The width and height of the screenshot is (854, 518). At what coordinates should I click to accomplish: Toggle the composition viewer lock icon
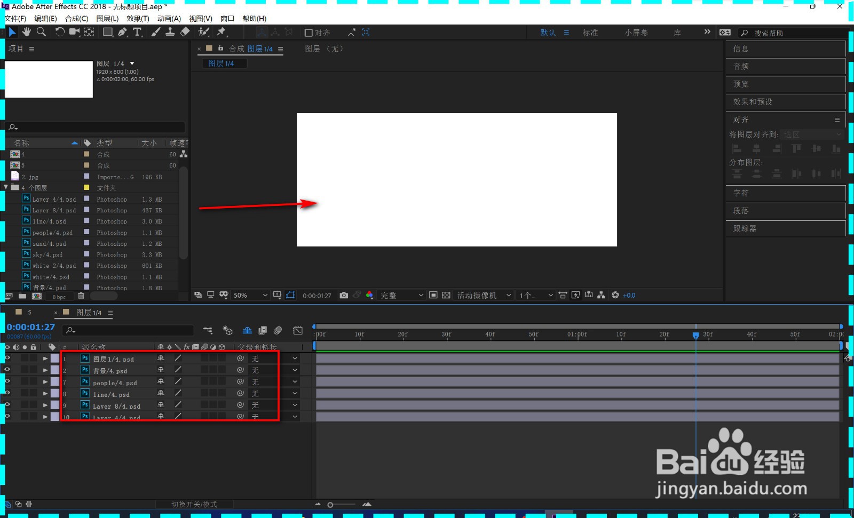point(220,48)
